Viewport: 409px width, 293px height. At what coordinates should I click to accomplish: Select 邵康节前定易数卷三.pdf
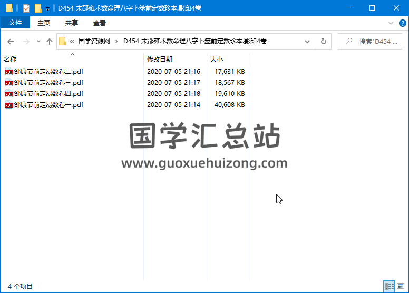49,82
